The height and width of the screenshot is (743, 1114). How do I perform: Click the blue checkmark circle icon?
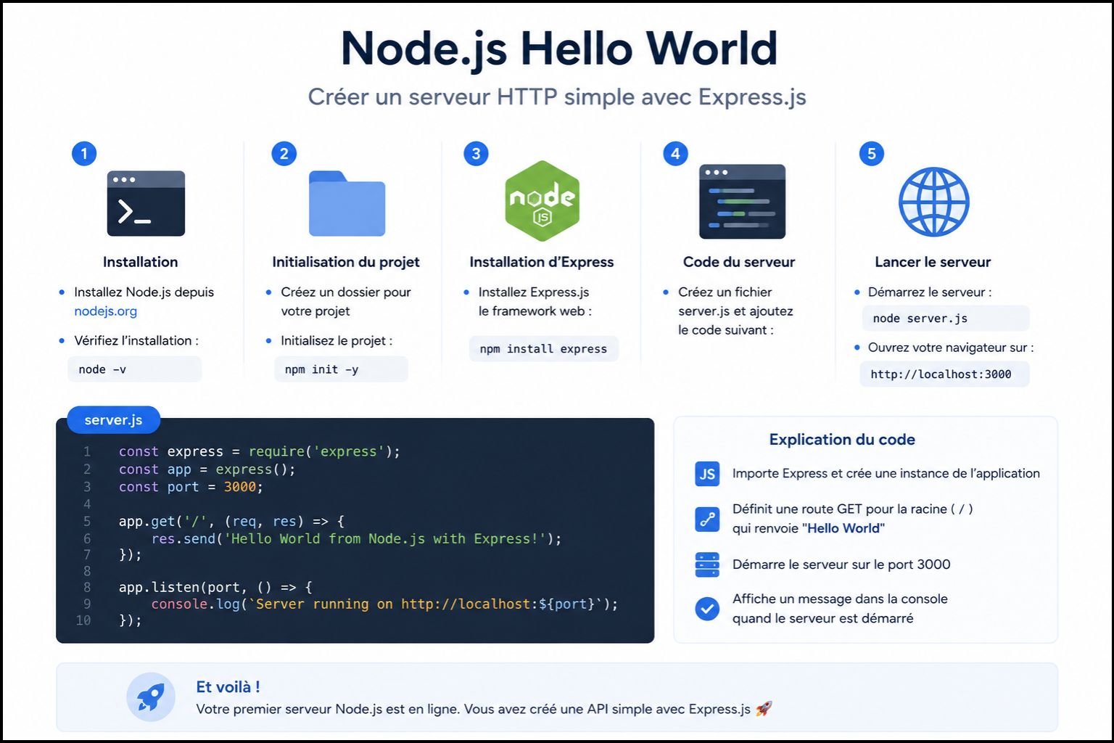click(707, 609)
